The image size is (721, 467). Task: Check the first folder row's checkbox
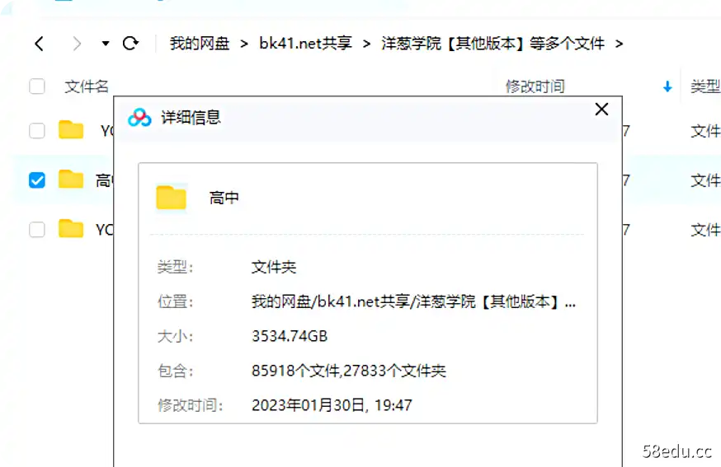[x=37, y=131]
